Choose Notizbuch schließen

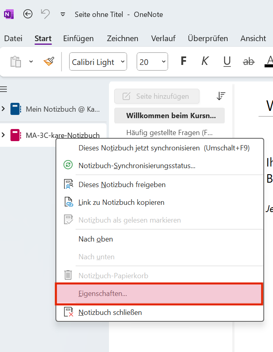pos(160,312)
